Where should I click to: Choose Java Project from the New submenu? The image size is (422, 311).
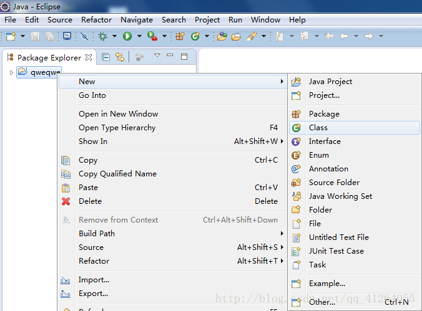click(355, 82)
